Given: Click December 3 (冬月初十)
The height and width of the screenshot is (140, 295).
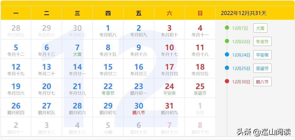Looking at the screenshot, I should [x=169, y=29].
